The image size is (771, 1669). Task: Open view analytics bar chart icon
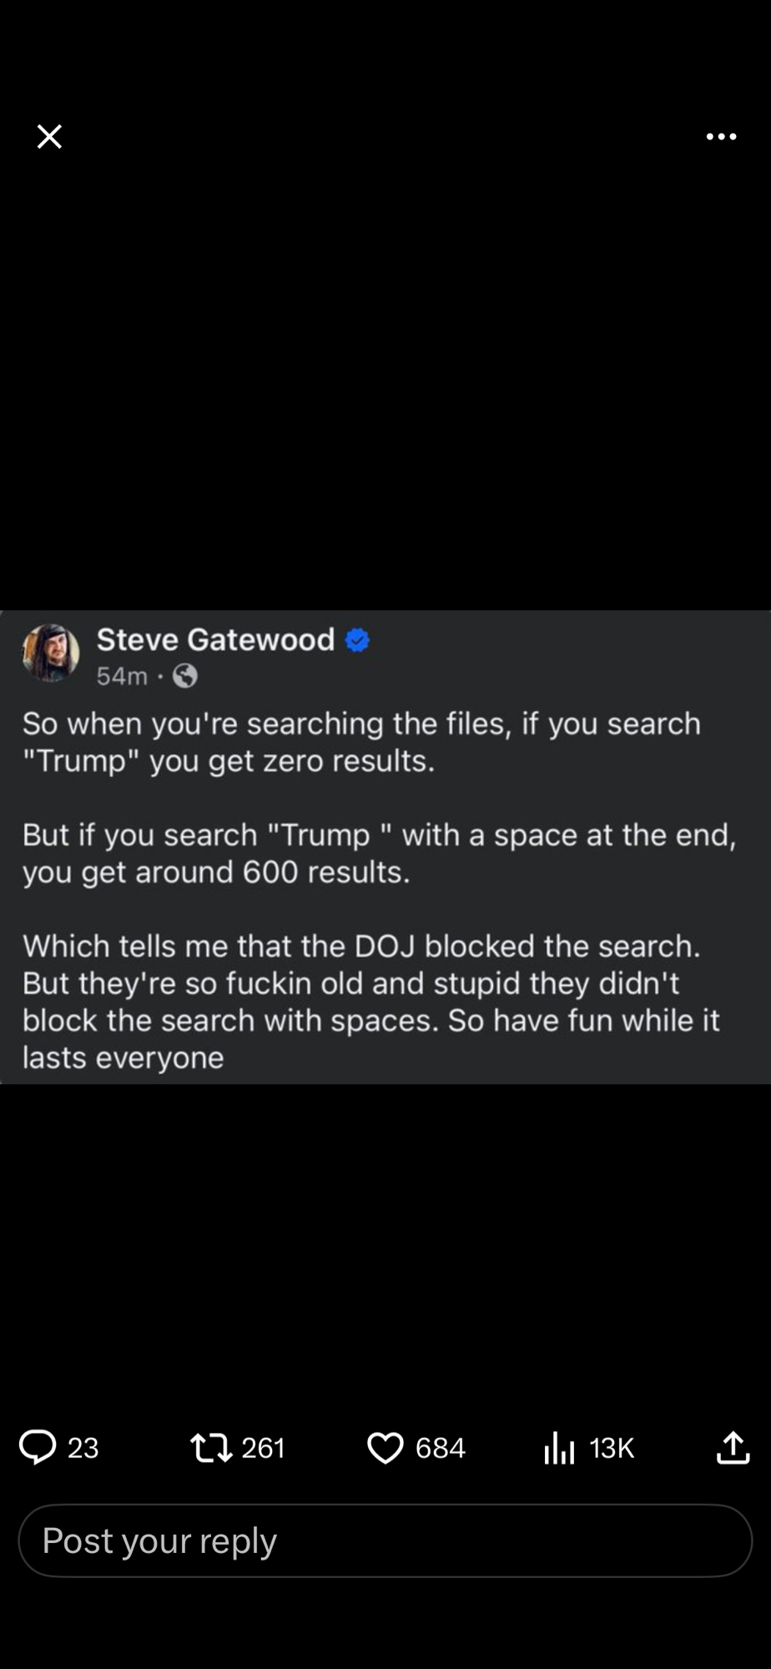(559, 1447)
